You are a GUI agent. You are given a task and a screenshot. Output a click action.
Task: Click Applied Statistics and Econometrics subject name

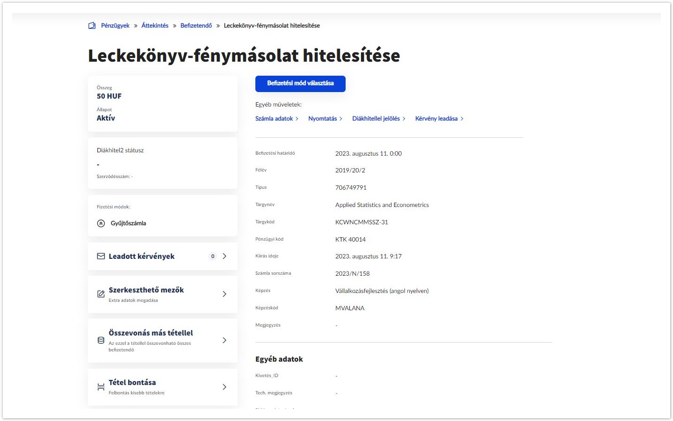click(382, 205)
